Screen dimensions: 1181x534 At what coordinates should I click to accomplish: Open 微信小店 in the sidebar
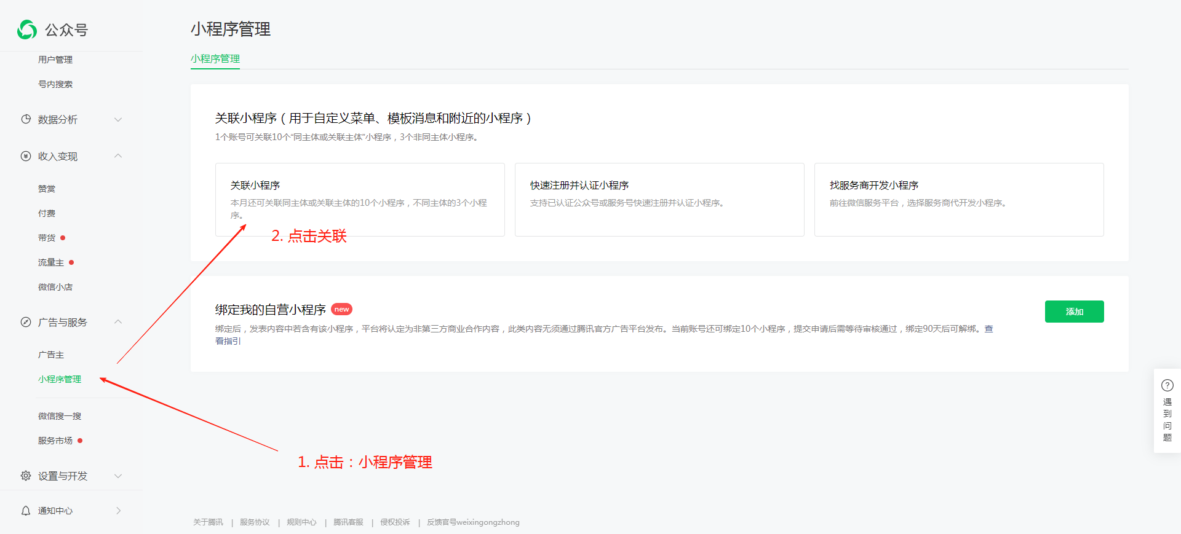tap(55, 287)
